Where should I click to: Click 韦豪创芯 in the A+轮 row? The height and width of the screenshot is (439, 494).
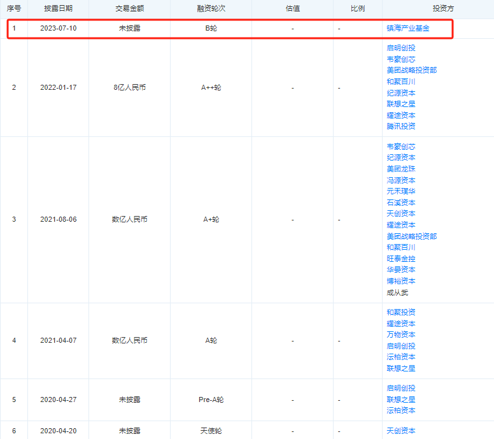pyautogui.click(x=401, y=147)
